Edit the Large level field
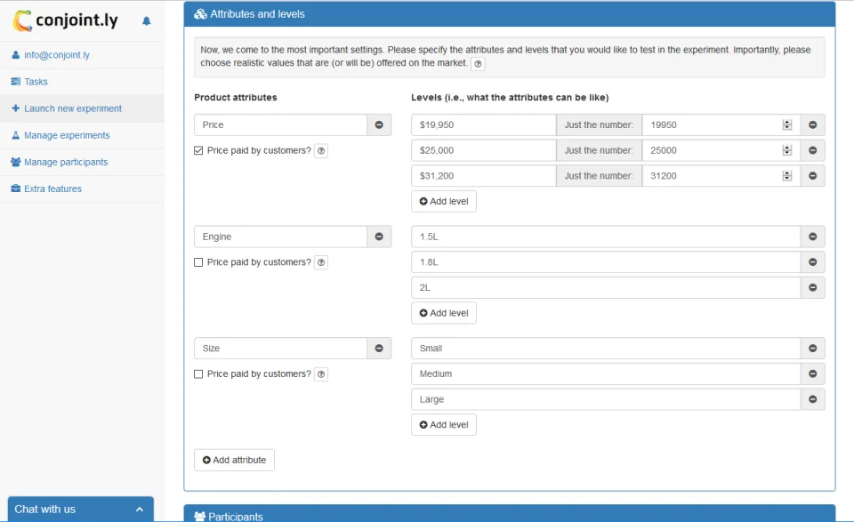This screenshot has height=522, width=854. click(x=606, y=399)
